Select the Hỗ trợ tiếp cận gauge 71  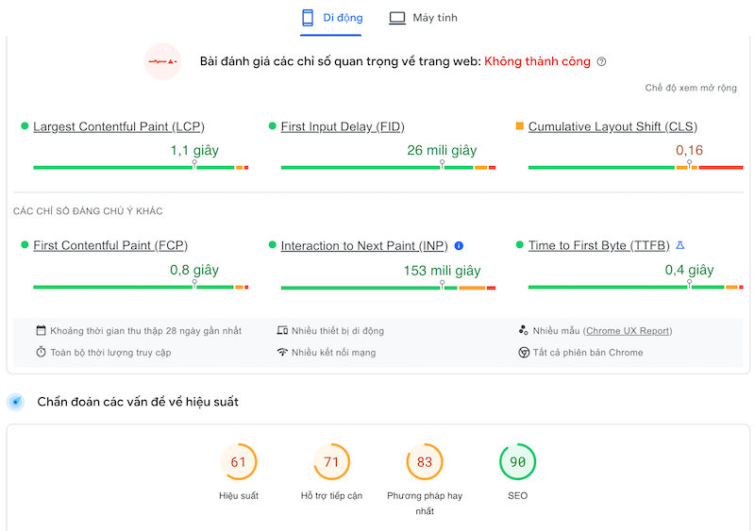[x=331, y=462]
